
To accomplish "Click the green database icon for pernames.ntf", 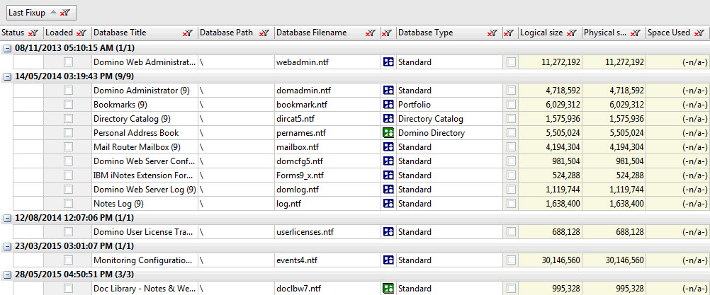I will pos(388,133).
